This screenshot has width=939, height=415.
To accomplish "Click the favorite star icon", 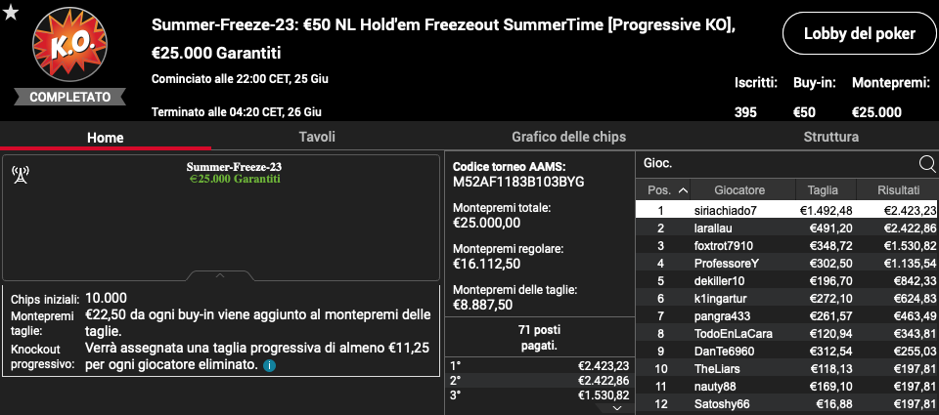I will [x=11, y=12].
